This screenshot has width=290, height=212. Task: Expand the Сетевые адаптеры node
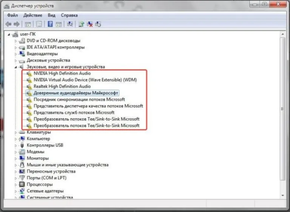pyautogui.click(x=15, y=191)
